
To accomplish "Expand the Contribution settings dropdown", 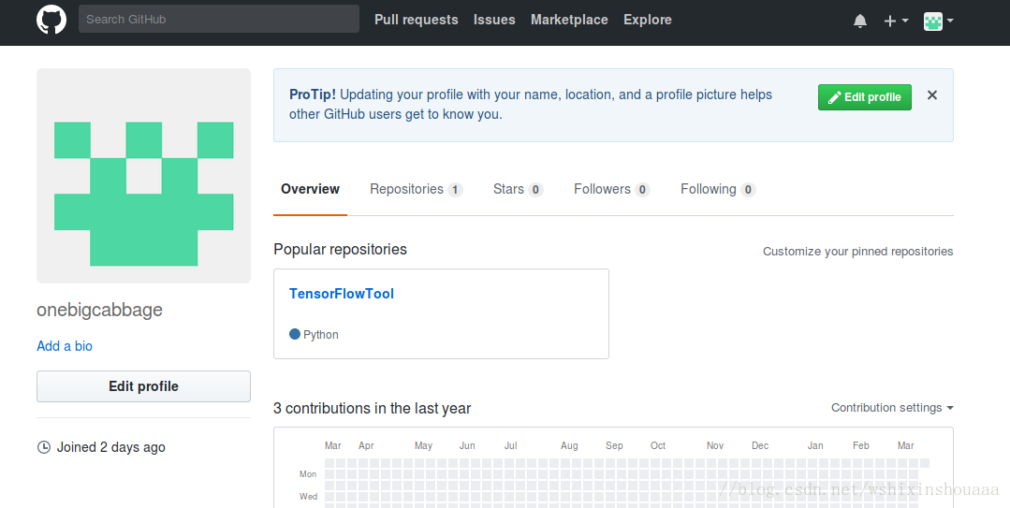I will click(x=892, y=408).
